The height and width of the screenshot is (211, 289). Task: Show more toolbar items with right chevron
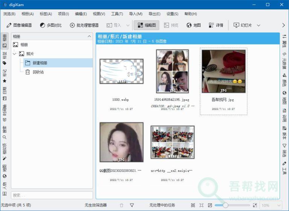(x=283, y=25)
